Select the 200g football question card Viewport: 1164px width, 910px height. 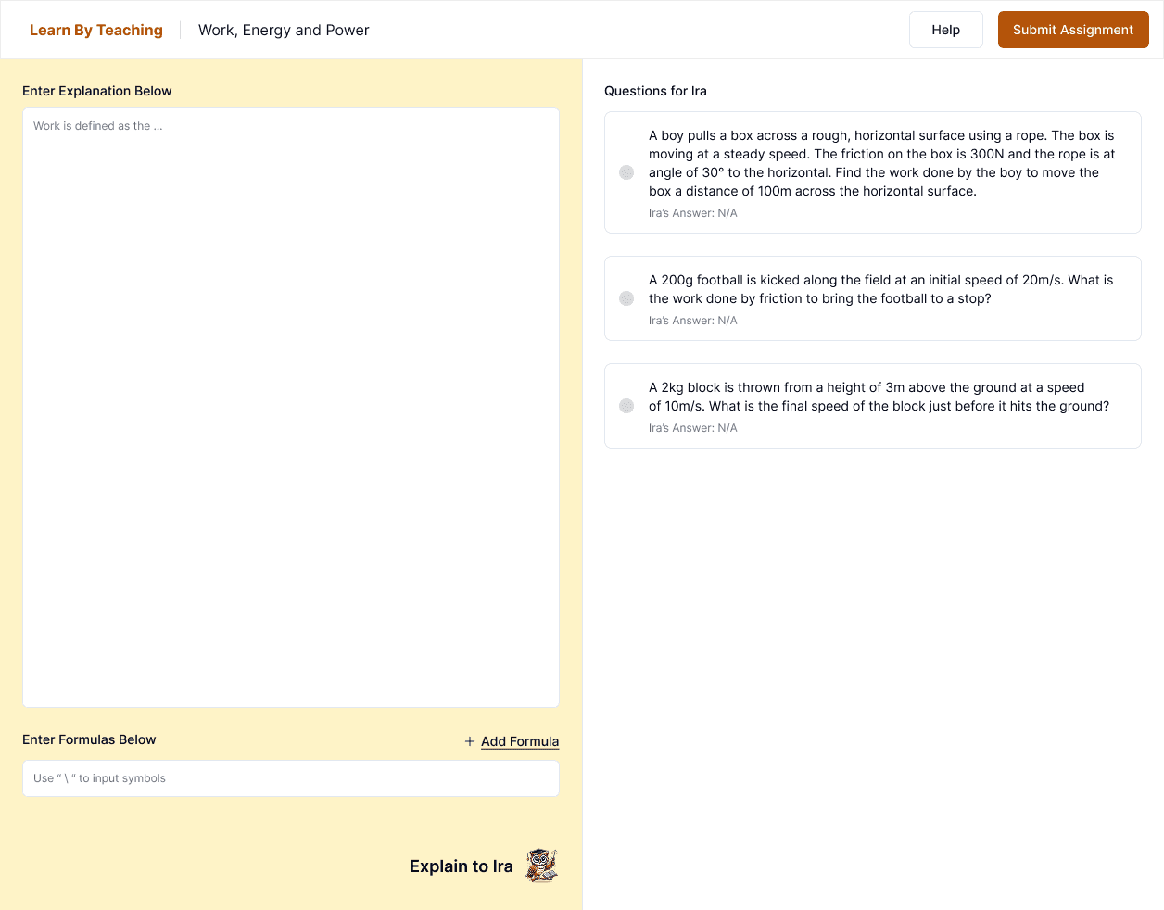(x=873, y=298)
